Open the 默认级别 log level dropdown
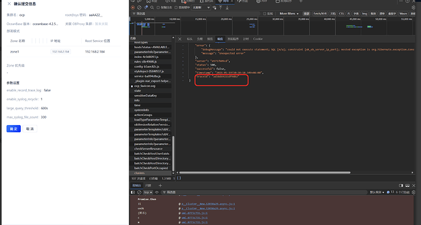The height and width of the screenshot is (225, 421). (377, 192)
